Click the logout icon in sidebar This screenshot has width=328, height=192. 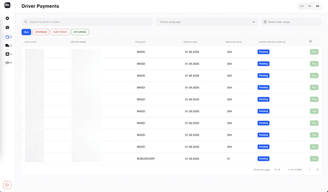[x=7, y=185]
